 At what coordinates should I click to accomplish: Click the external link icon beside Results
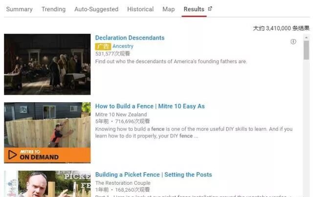210,9
